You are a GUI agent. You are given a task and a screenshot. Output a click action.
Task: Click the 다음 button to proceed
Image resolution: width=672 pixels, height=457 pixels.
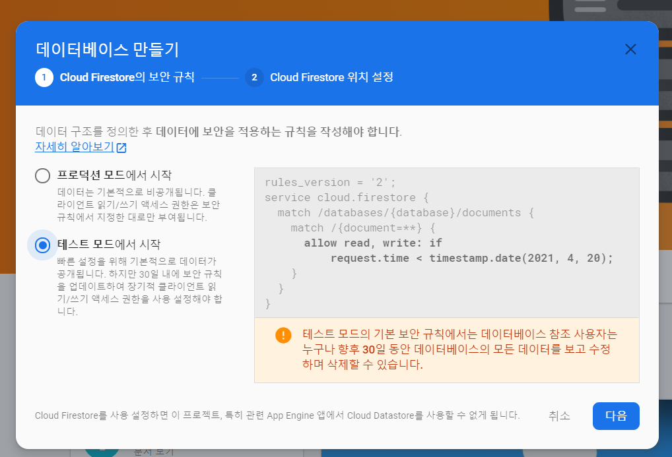[615, 416]
